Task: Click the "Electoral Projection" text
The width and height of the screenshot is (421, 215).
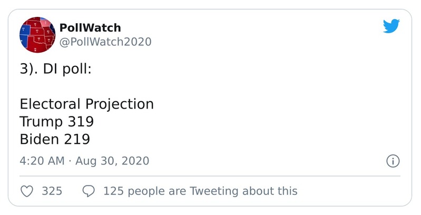Action: (x=87, y=104)
